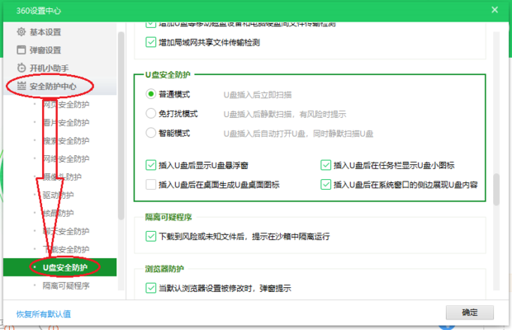The height and width of the screenshot is (330, 512).
Task: Go to 隔离可疑程序 sidebar sub-item
Action: coord(66,285)
